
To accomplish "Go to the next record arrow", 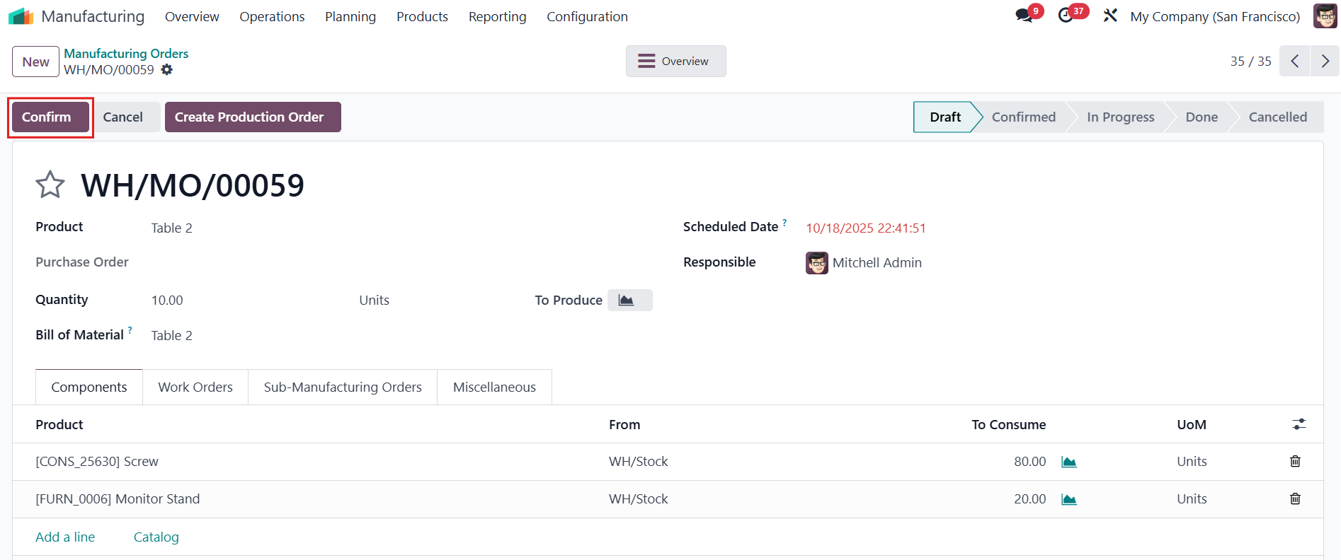I will [x=1325, y=62].
